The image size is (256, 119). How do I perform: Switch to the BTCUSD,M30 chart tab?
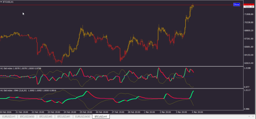[27, 116]
